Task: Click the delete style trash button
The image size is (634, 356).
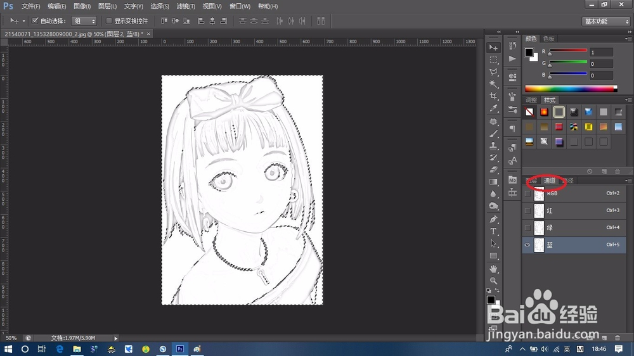Action: click(618, 171)
